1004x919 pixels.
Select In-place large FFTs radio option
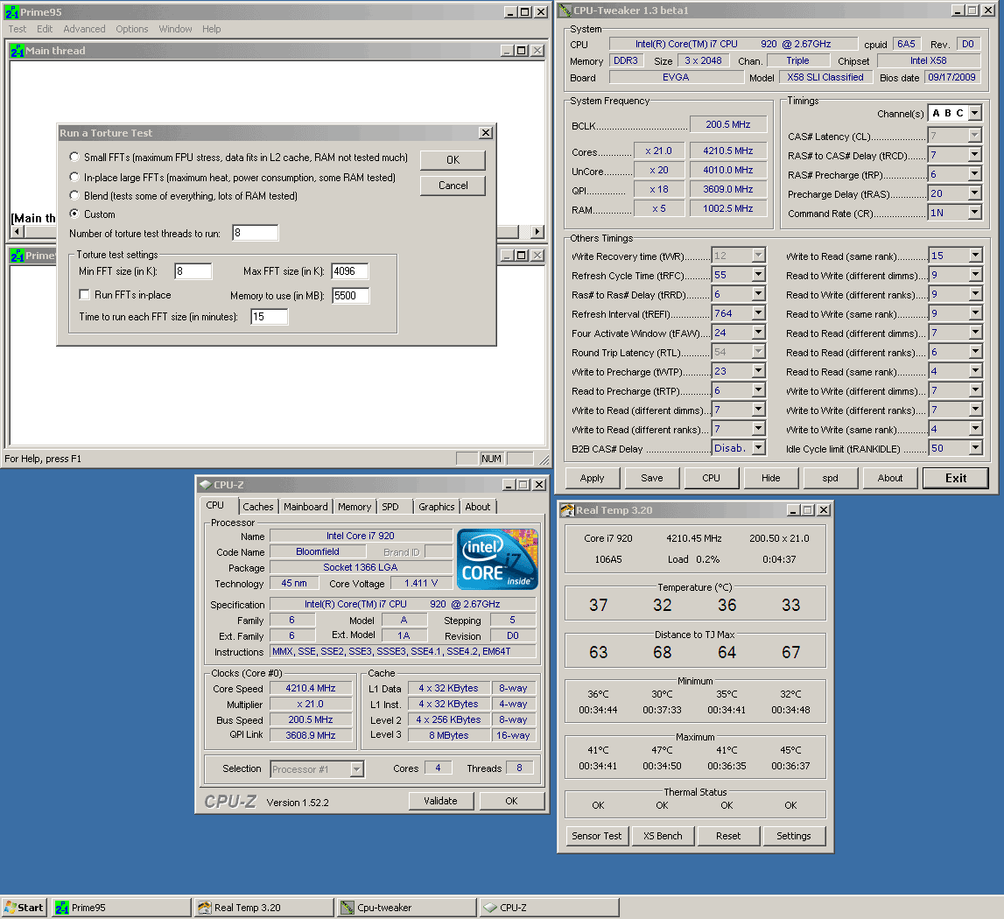[74, 177]
